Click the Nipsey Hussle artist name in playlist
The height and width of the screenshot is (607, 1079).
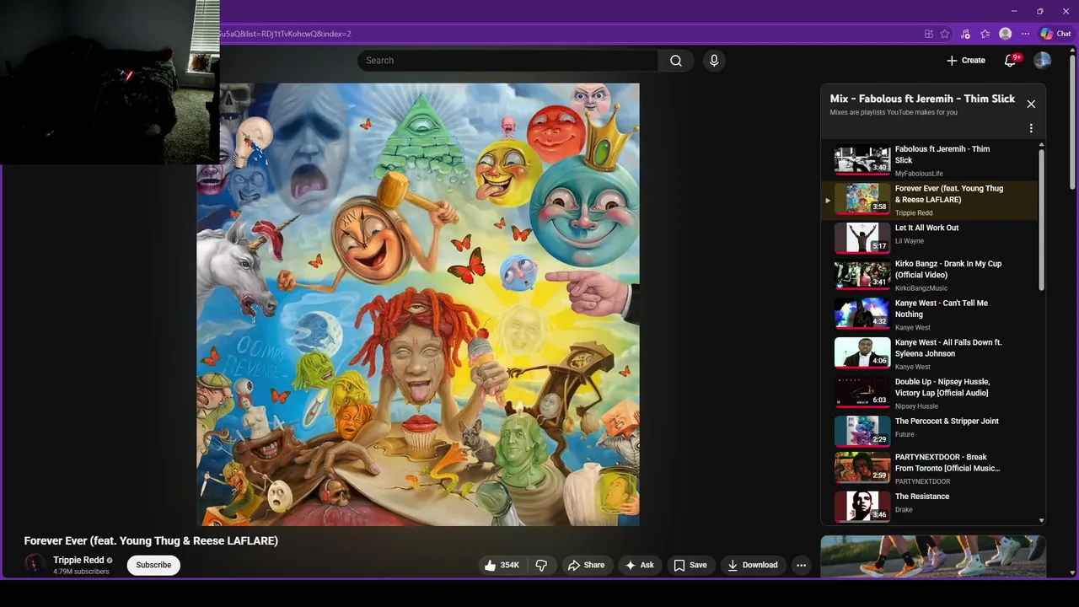pyautogui.click(x=916, y=406)
